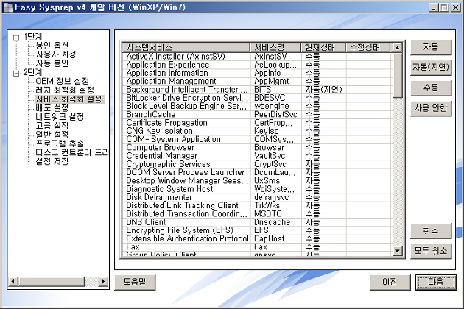The height and width of the screenshot is (309, 464).
Task: Click the 취소 button
Action: point(431,230)
